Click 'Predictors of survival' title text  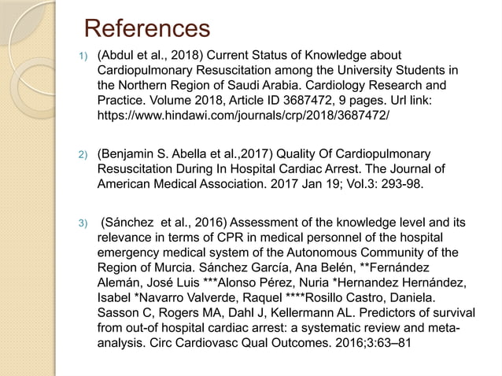click(x=417, y=312)
